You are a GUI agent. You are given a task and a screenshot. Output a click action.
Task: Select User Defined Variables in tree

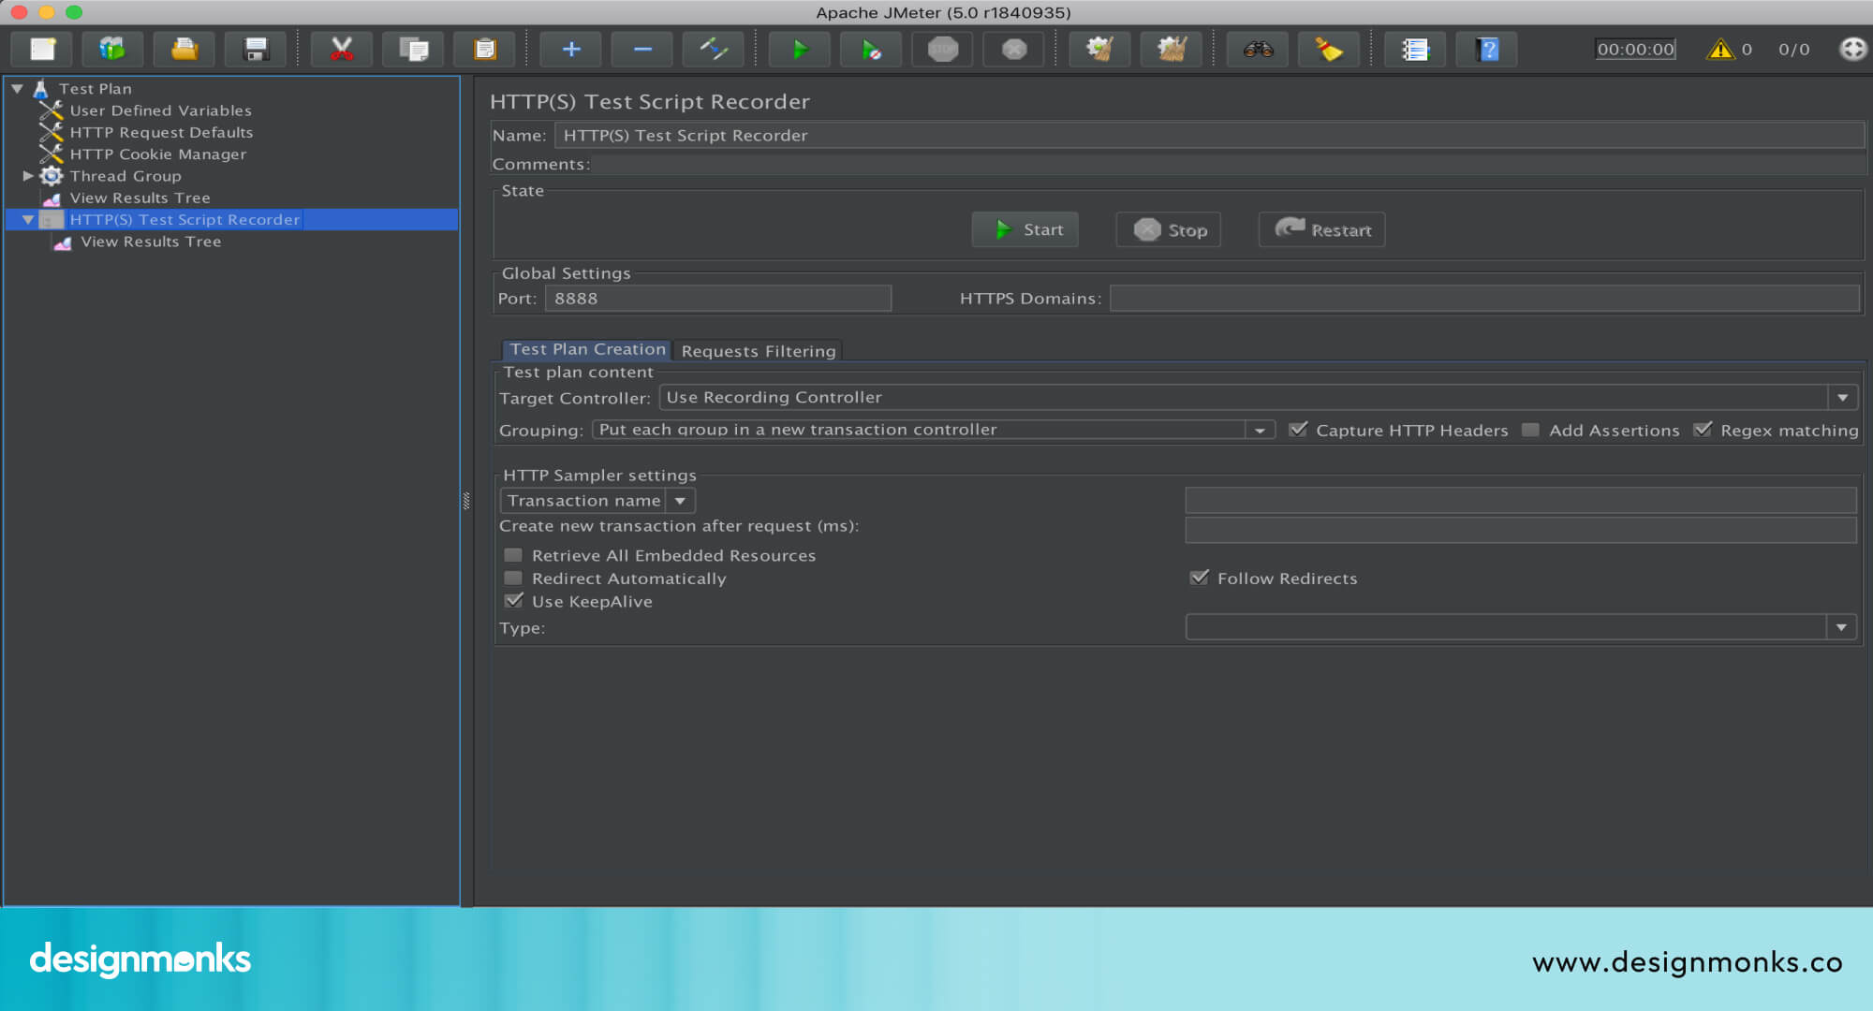[x=160, y=110]
